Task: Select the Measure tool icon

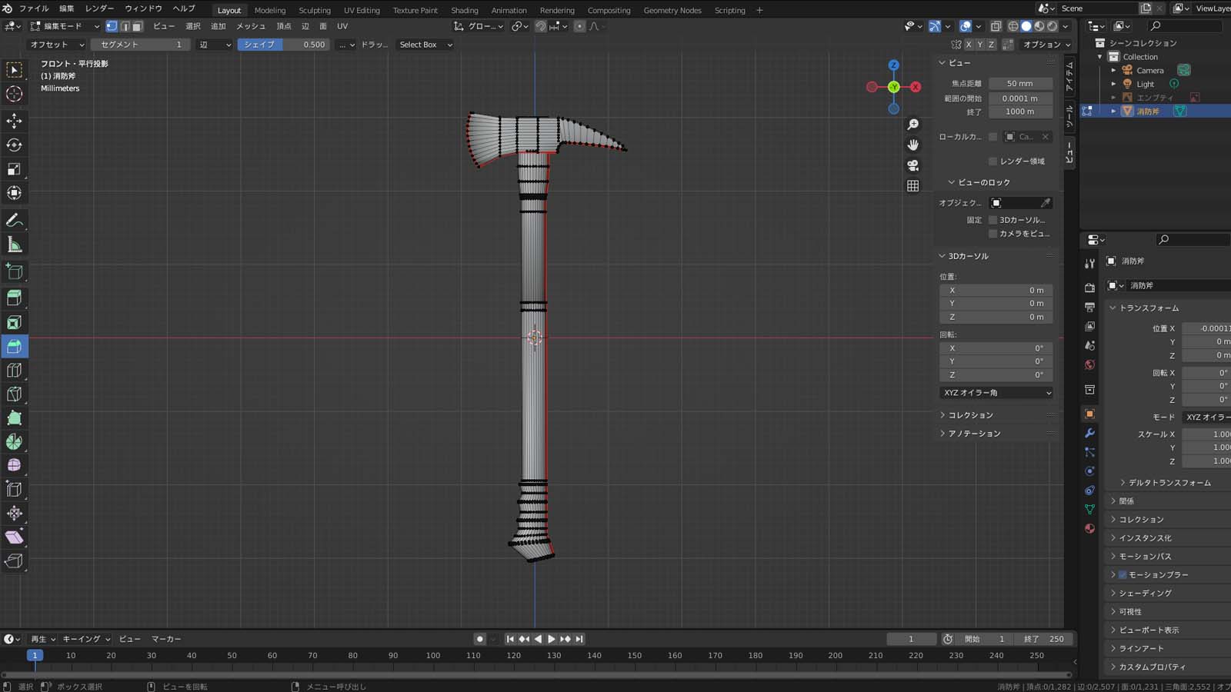Action: pyautogui.click(x=14, y=245)
